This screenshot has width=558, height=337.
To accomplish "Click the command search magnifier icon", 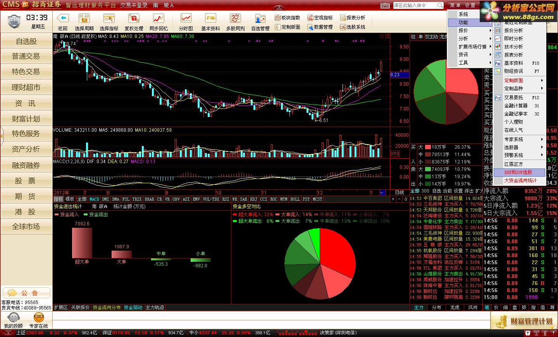I will (x=440, y=5).
